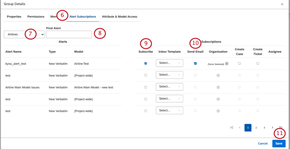
Task: Go to first page of alerts
Action: 231,128
